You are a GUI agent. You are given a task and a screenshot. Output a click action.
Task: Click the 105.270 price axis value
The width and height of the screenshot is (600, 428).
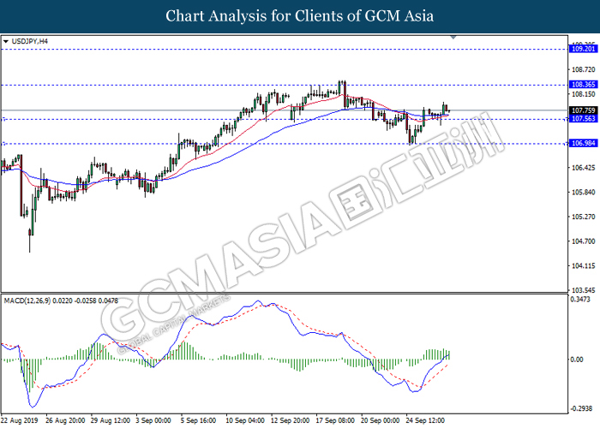[584, 217]
